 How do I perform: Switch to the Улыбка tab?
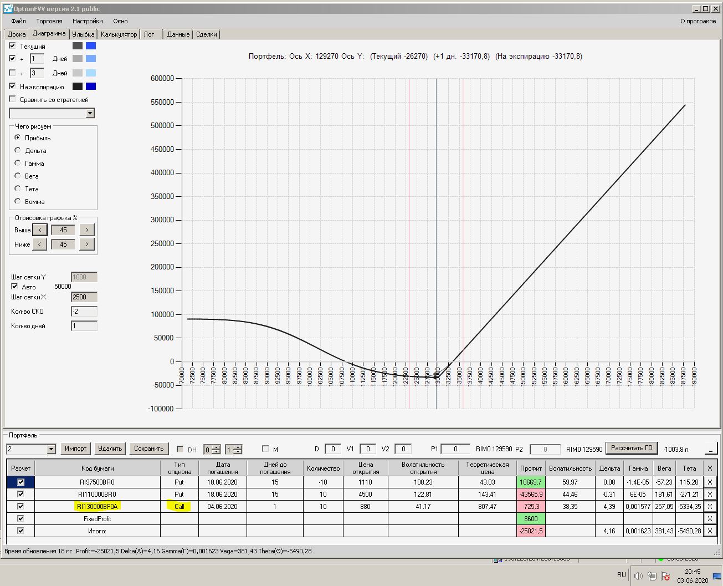[x=83, y=34]
